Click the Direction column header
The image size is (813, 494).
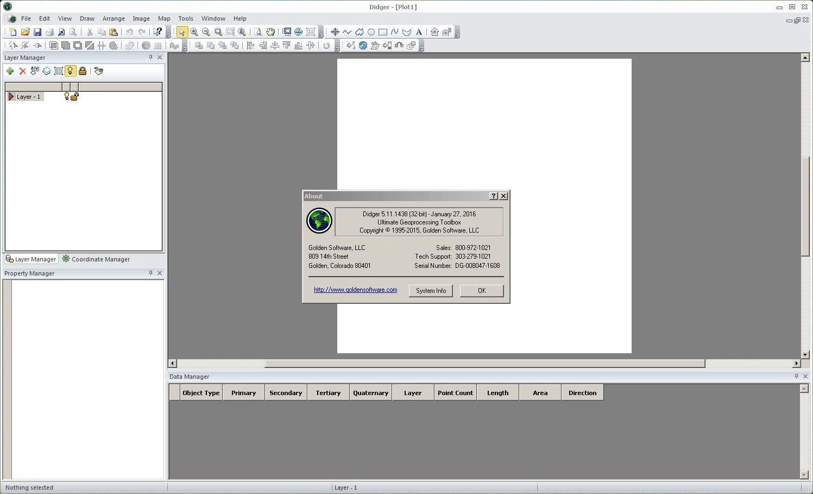coord(582,393)
